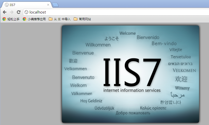Click the IIS7 welcome image
209x125 pixels.
point(131,74)
